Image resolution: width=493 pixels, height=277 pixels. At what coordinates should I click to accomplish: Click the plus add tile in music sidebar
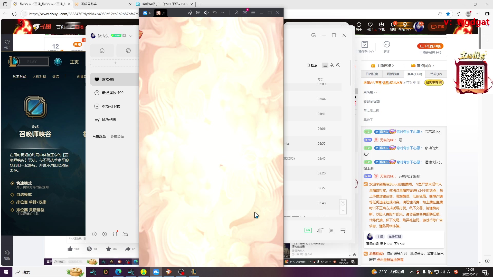(x=115, y=63)
